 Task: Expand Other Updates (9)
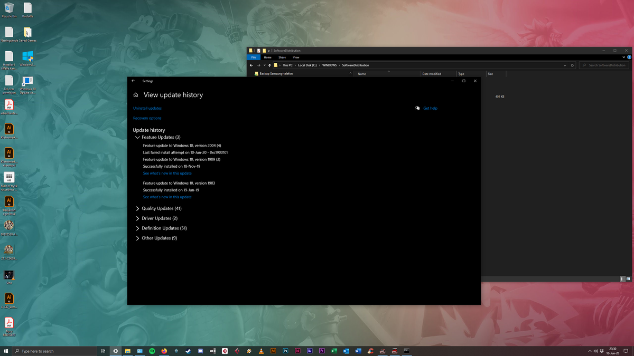[156, 238]
